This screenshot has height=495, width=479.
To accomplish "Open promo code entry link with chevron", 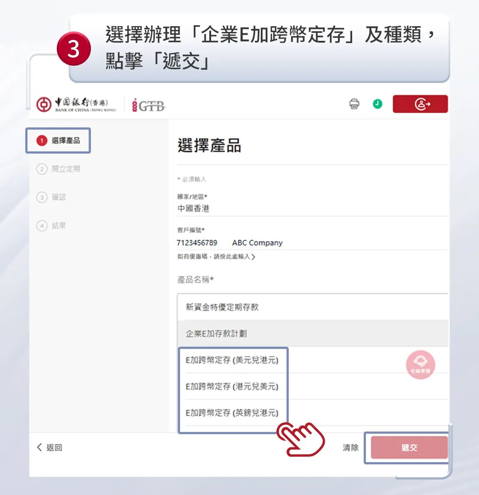I will pyautogui.click(x=216, y=257).
